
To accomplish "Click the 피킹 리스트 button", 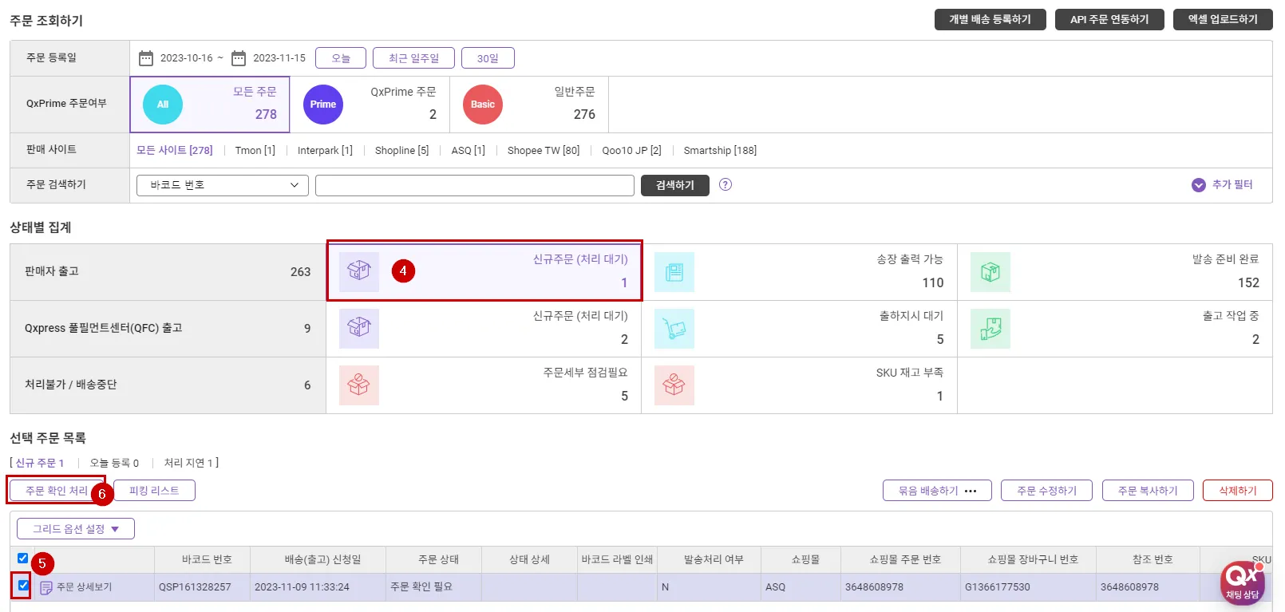I will coord(154,491).
